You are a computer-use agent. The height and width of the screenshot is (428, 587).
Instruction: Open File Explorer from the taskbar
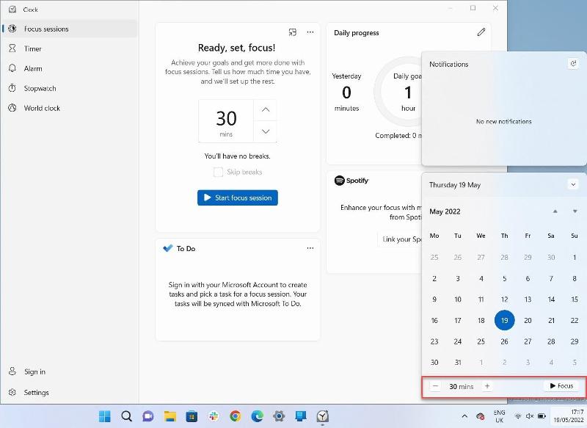pos(170,416)
